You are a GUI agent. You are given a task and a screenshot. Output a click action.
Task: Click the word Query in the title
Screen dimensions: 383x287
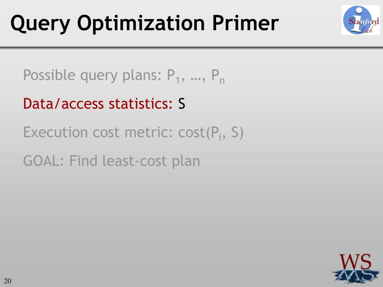coord(40,24)
